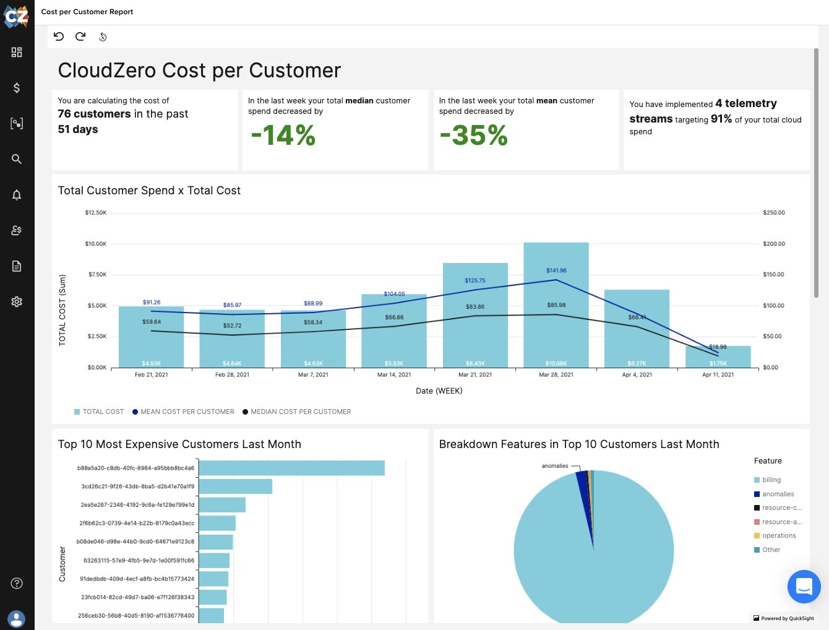
Task: Redo the last dashboard change
Action: 80,37
